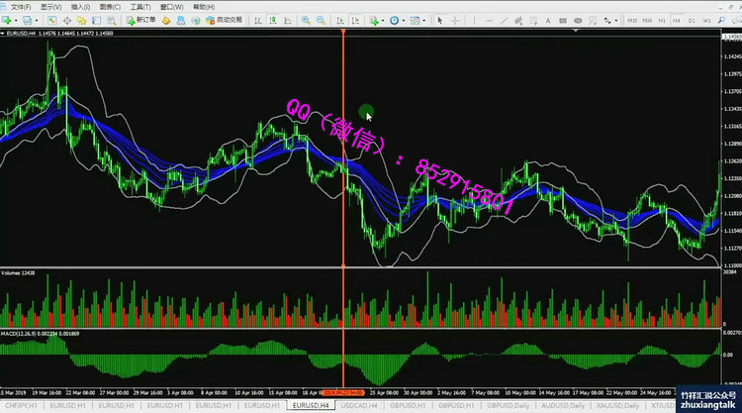Click the zoom out magnifier icon
This screenshot has height=413, width=742.
coord(323,20)
